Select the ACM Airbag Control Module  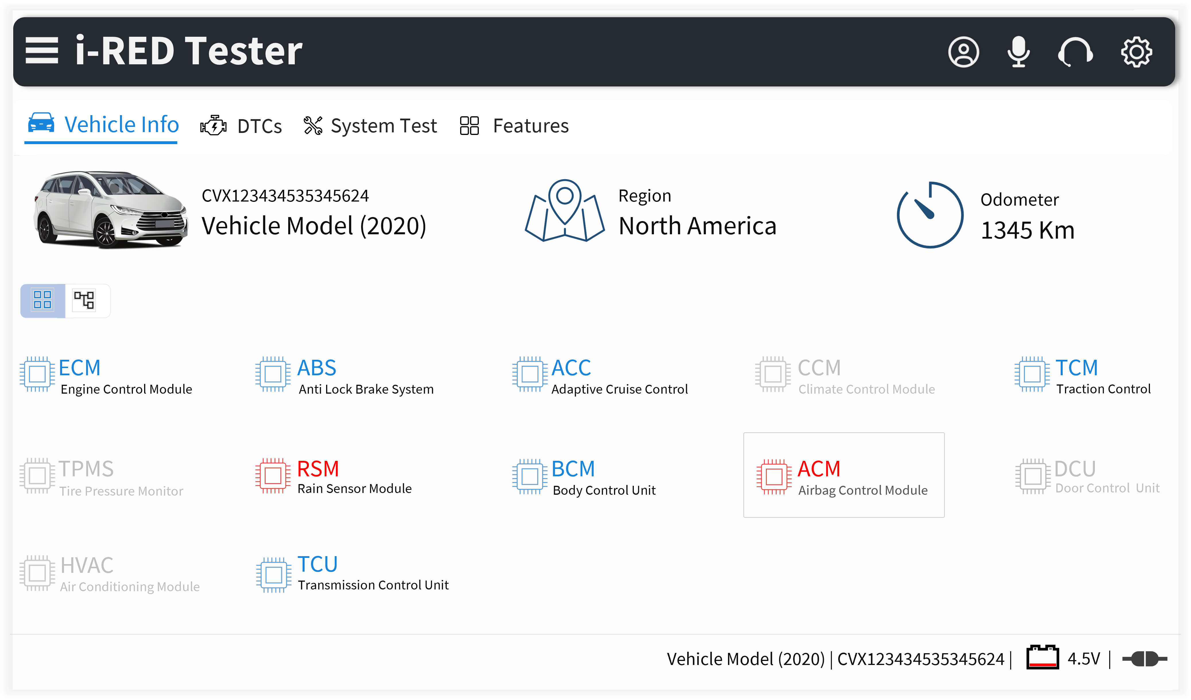point(844,475)
